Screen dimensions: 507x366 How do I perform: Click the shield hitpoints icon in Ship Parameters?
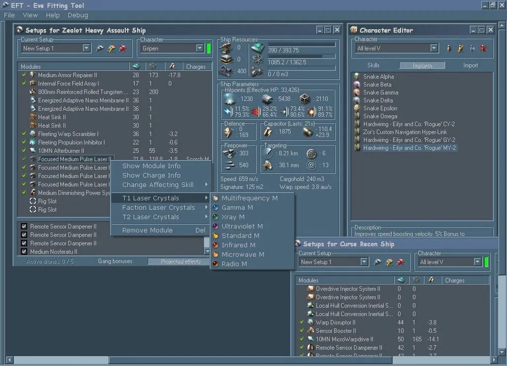click(230, 99)
